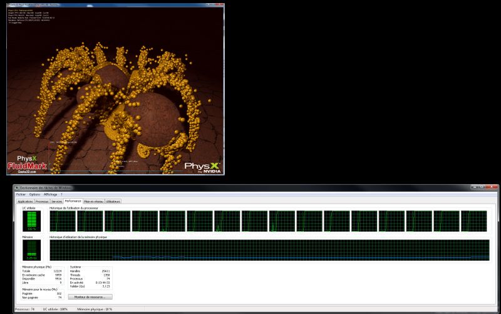Minimize the Task Manager window
501x314 pixels.
point(476,187)
